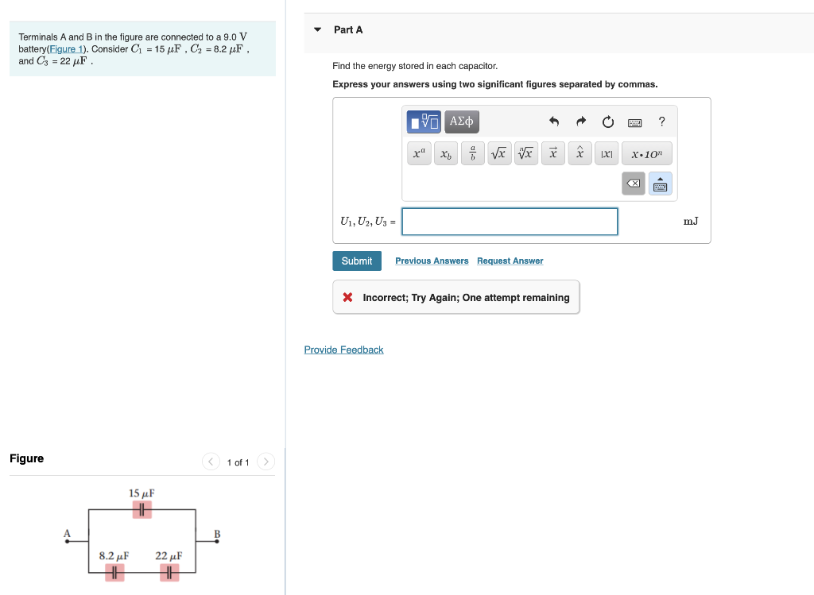Insert an absolute value |x| template
This screenshot has width=814, height=595.
(x=607, y=153)
